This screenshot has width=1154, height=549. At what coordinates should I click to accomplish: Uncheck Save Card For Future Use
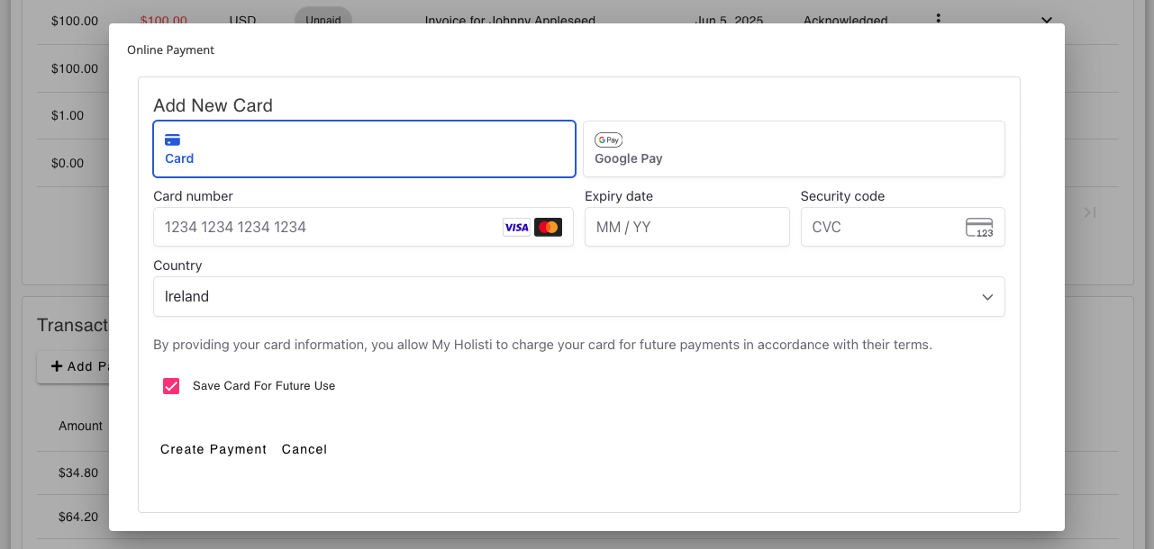coord(171,385)
